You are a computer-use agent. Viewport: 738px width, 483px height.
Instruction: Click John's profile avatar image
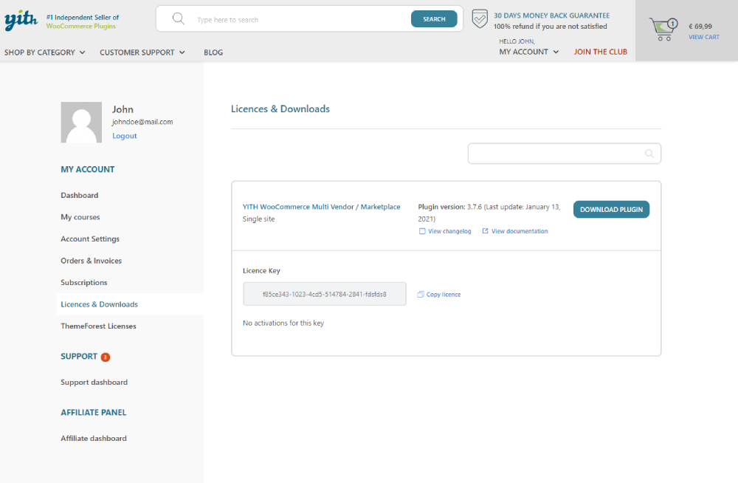[81, 122]
